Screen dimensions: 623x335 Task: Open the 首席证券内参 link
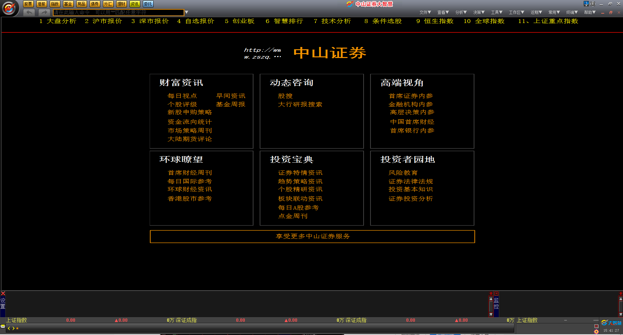pyautogui.click(x=411, y=96)
